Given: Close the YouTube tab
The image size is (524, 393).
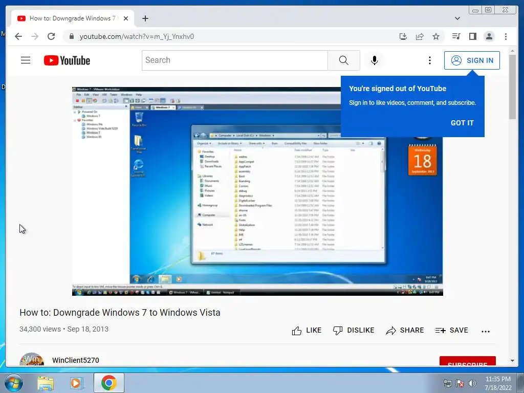Looking at the screenshot, I should coord(126,18).
